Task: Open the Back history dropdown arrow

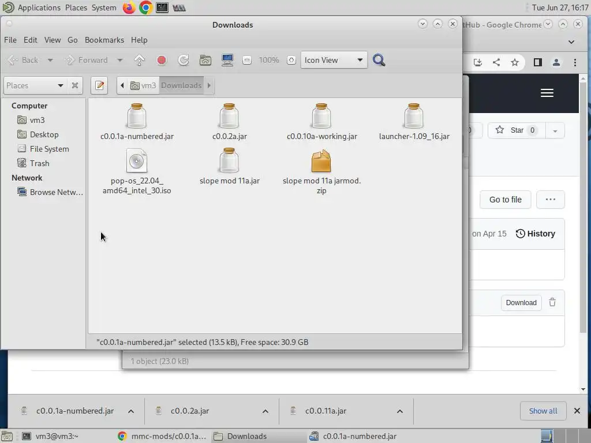Action: point(50,60)
